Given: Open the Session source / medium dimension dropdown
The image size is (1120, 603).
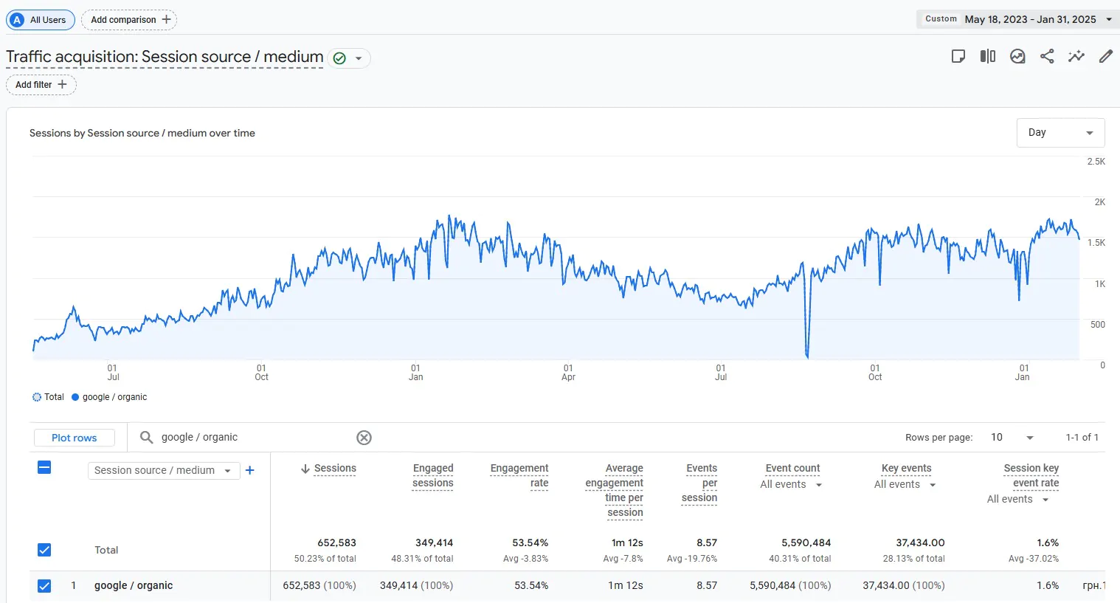Looking at the screenshot, I should coord(164,470).
